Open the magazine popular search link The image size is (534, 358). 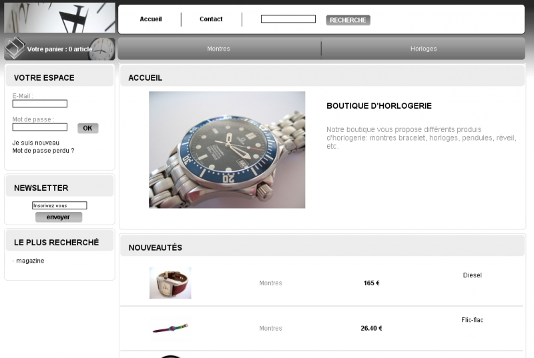[30, 261]
